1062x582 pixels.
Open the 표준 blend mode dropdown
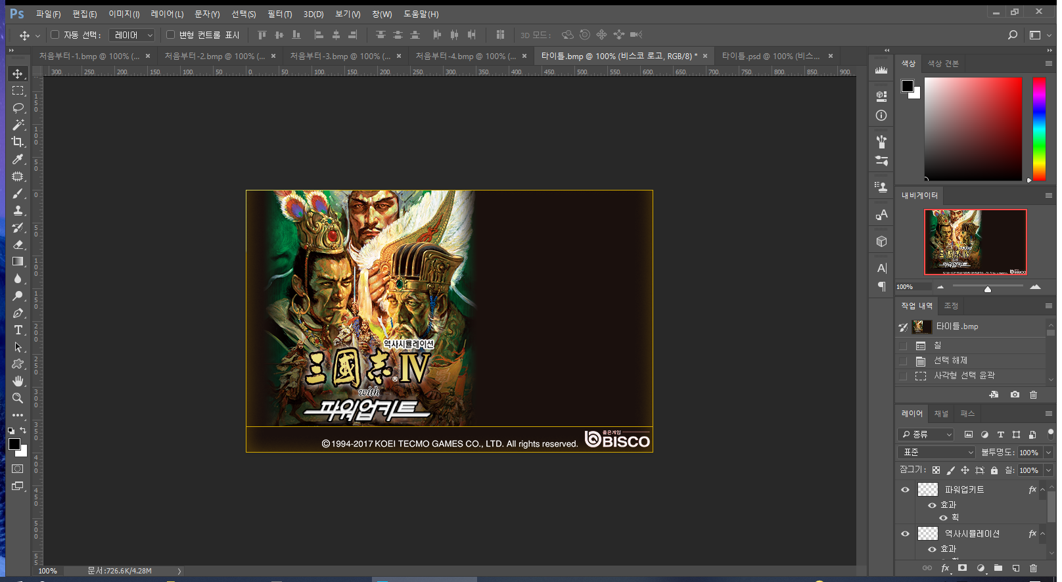coord(936,452)
